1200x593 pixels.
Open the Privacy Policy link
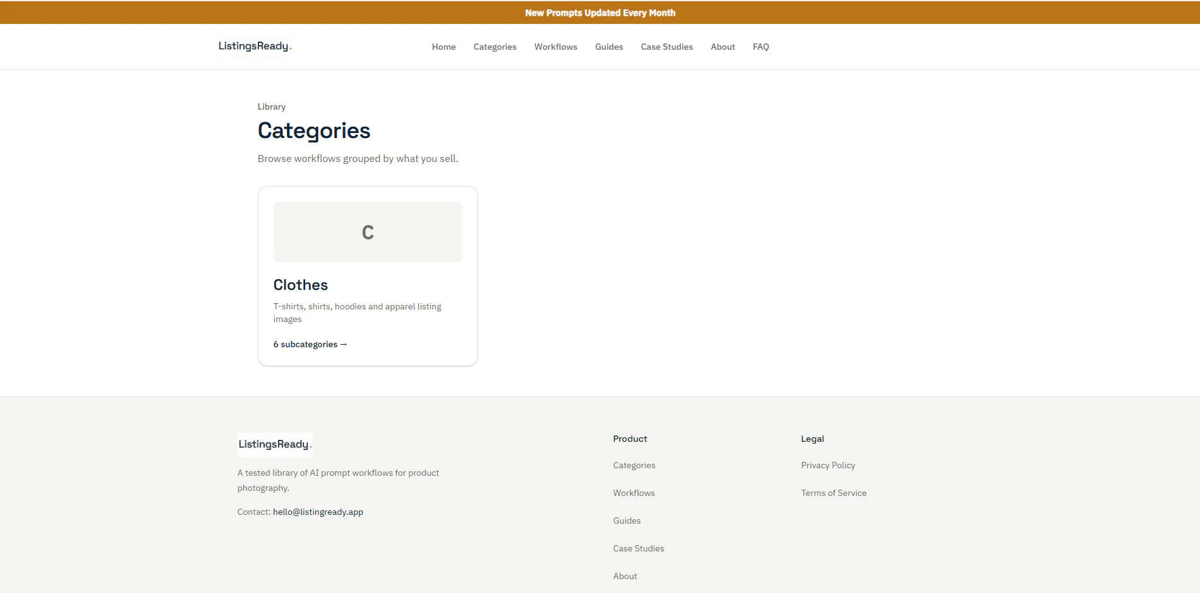828,465
